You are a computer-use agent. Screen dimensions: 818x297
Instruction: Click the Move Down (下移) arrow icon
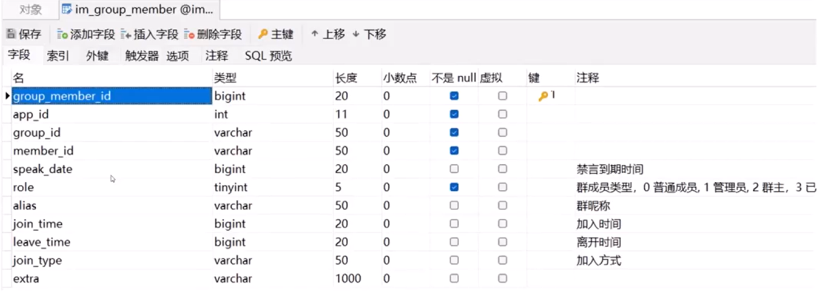tap(356, 34)
